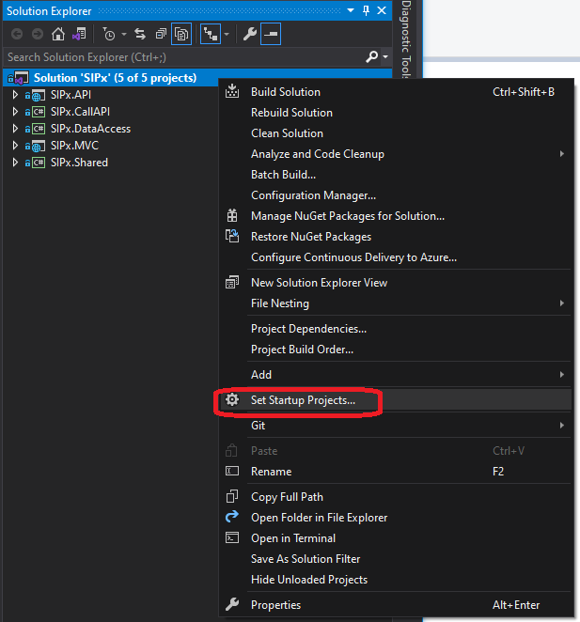
Task: Select the SIPx.MVC project
Action: [x=74, y=146]
